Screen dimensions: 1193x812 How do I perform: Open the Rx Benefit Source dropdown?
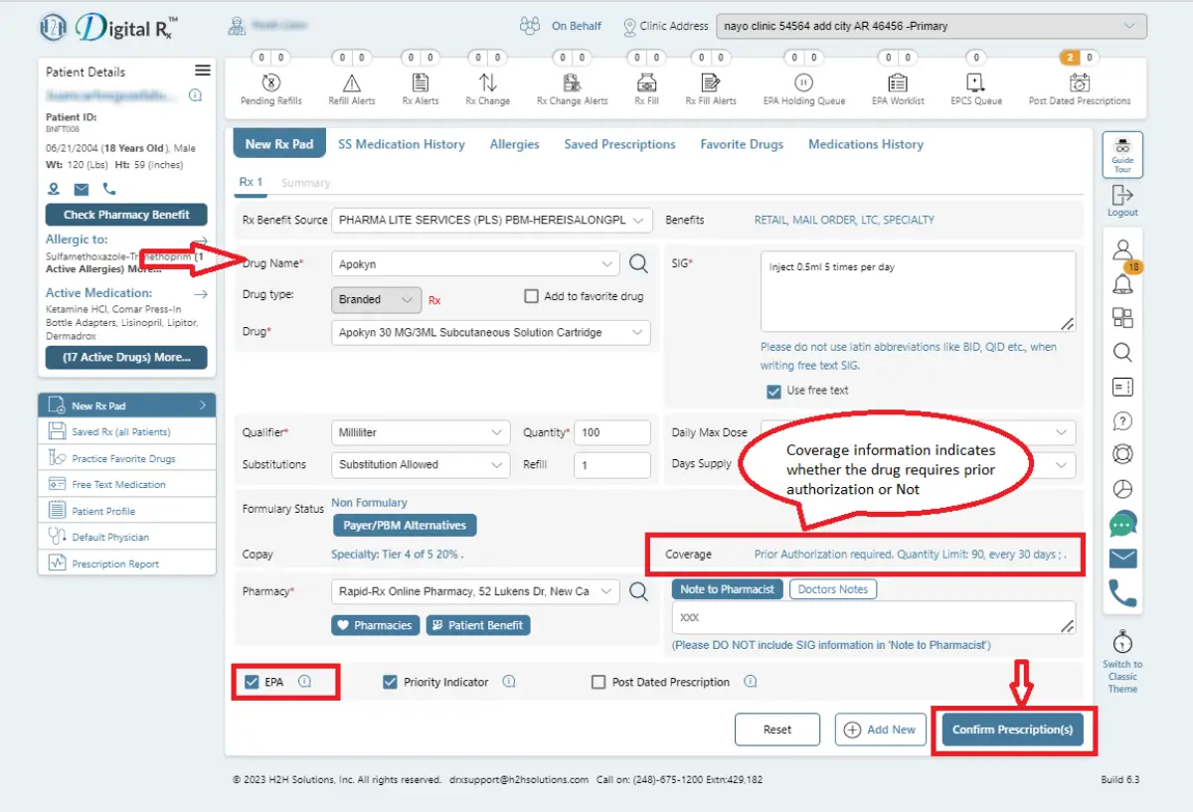pos(491,220)
